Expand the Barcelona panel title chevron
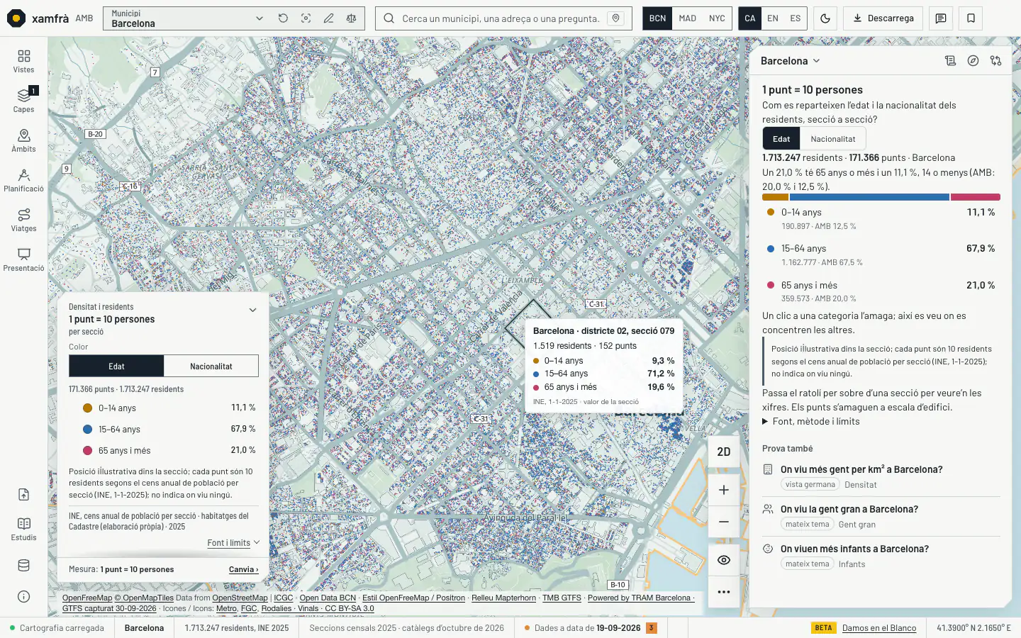1021x638 pixels. (x=817, y=61)
